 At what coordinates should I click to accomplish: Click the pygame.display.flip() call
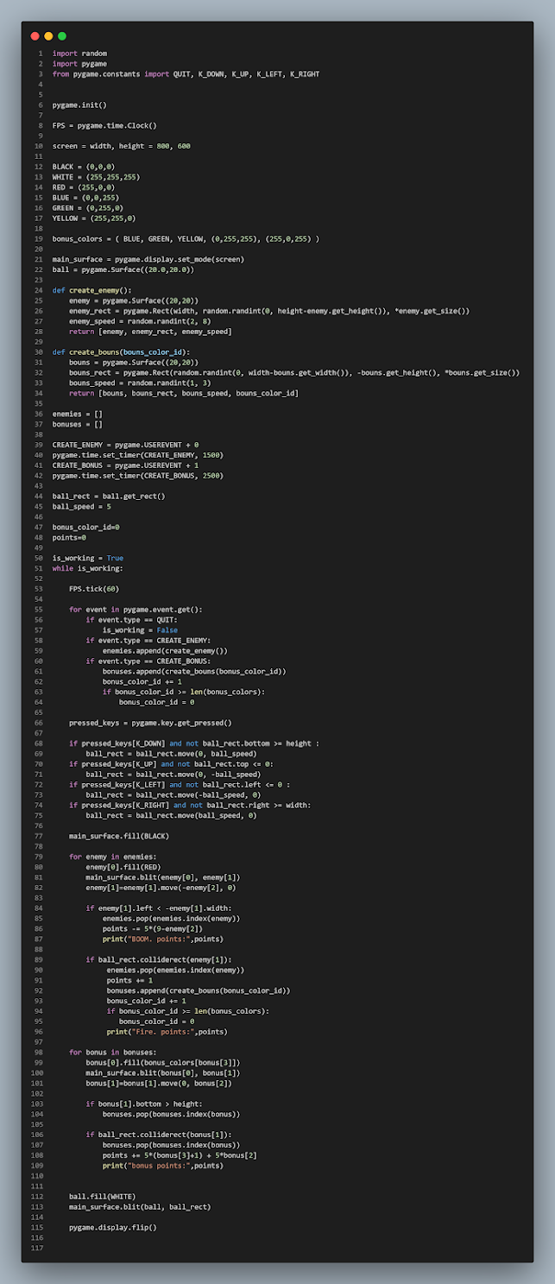click(113, 1227)
